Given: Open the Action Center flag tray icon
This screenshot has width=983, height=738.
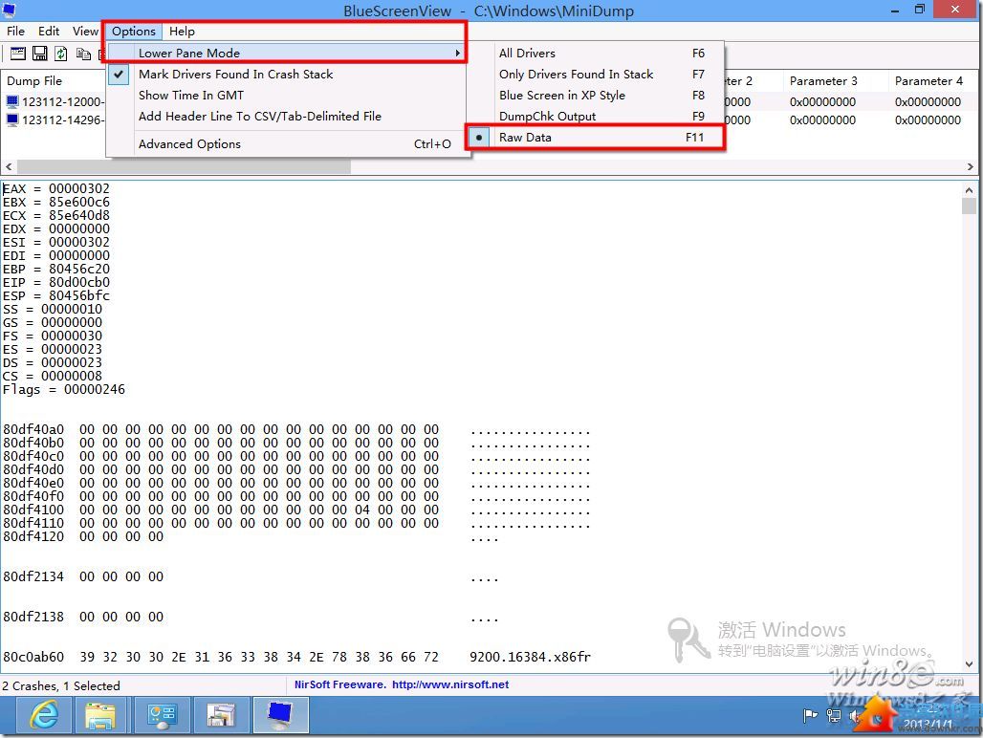Looking at the screenshot, I should click(x=811, y=715).
